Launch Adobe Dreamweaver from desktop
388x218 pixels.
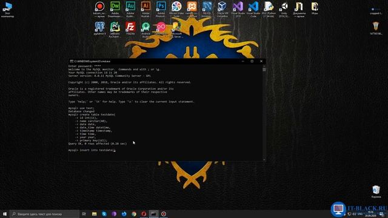[115, 10]
